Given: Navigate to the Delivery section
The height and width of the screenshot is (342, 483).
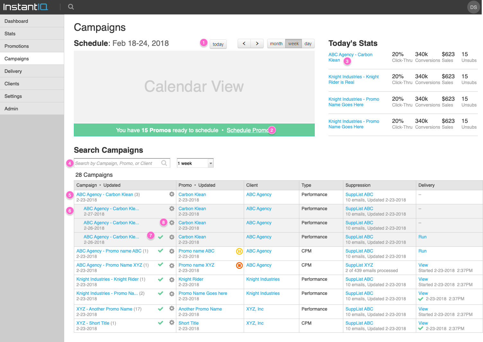Looking at the screenshot, I should pyautogui.click(x=13, y=71).
